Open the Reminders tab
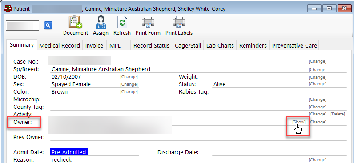Screen dimensions: 354x163 [253, 46]
